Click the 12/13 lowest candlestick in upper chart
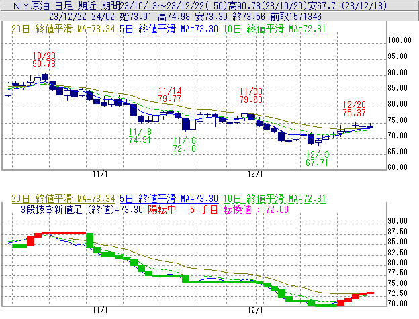 click(x=318, y=142)
